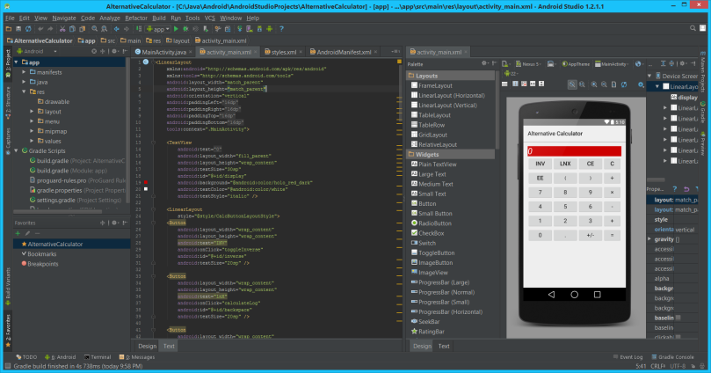The width and height of the screenshot is (711, 373).
Task: Click the properties help question icon
Action: click(674, 189)
